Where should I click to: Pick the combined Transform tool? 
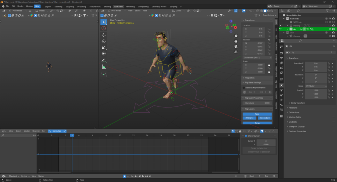click(x=104, y=53)
